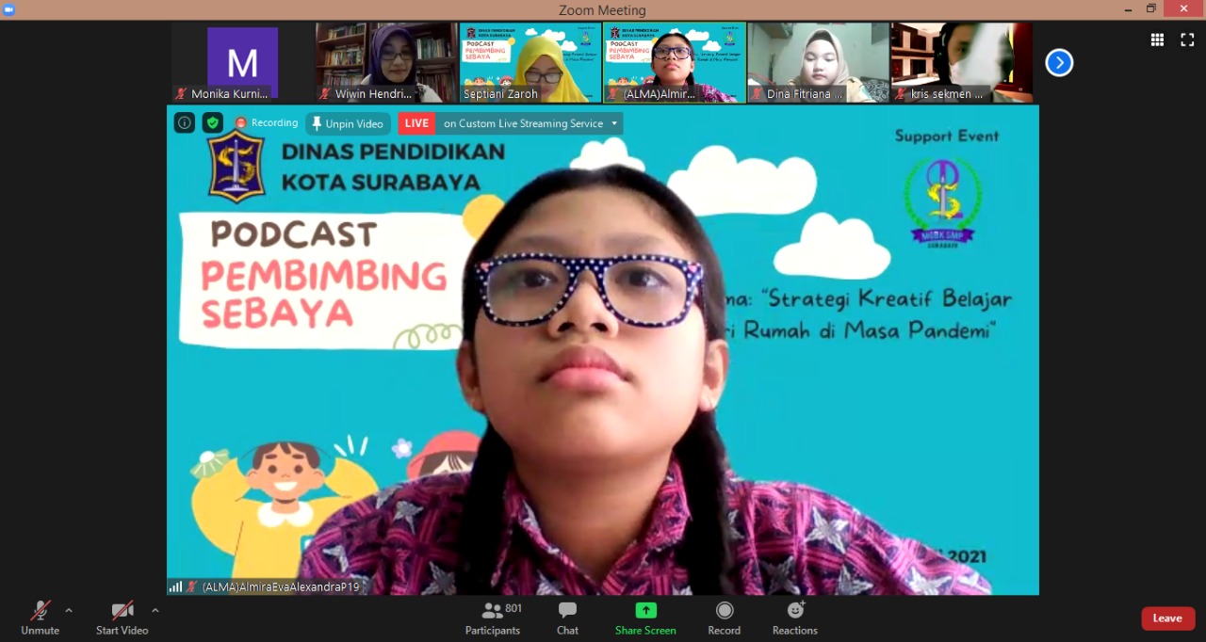The height and width of the screenshot is (642, 1206).
Task: Click network signal bars icon on main video
Action: pyautogui.click(x=175, y=586)
